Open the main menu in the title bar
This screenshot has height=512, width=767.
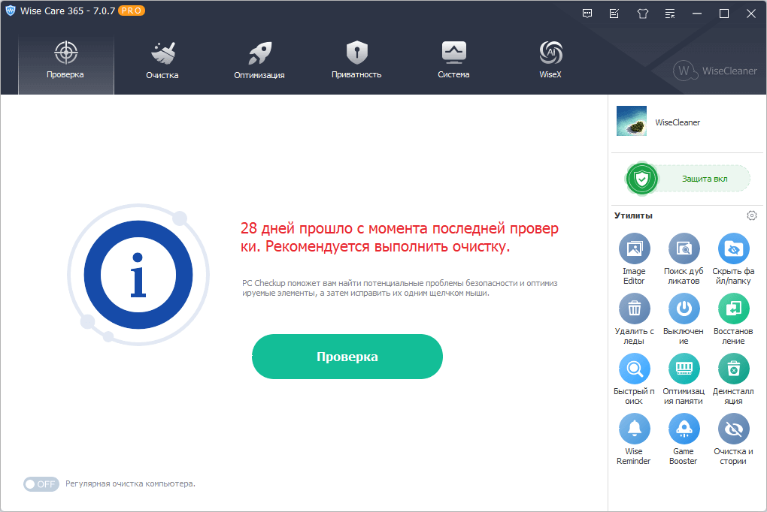(x=669, y=13)
